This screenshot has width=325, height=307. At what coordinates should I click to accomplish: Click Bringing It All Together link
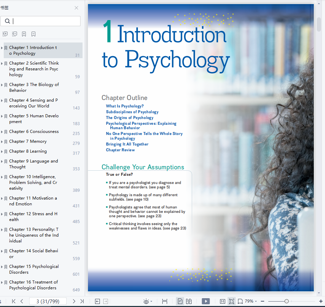(127, 144)
